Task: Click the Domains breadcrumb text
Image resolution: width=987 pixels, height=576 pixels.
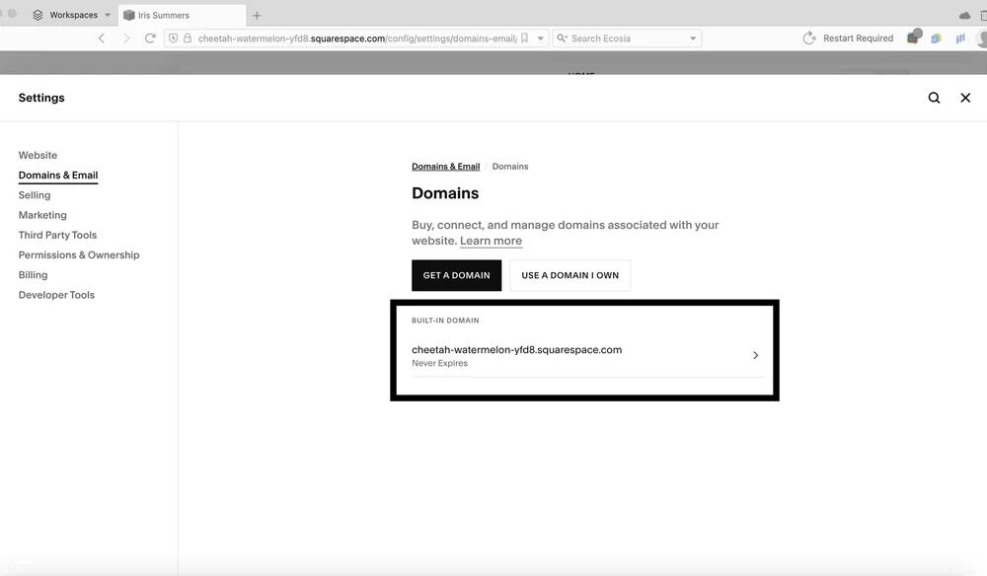Action: point(510,167)
